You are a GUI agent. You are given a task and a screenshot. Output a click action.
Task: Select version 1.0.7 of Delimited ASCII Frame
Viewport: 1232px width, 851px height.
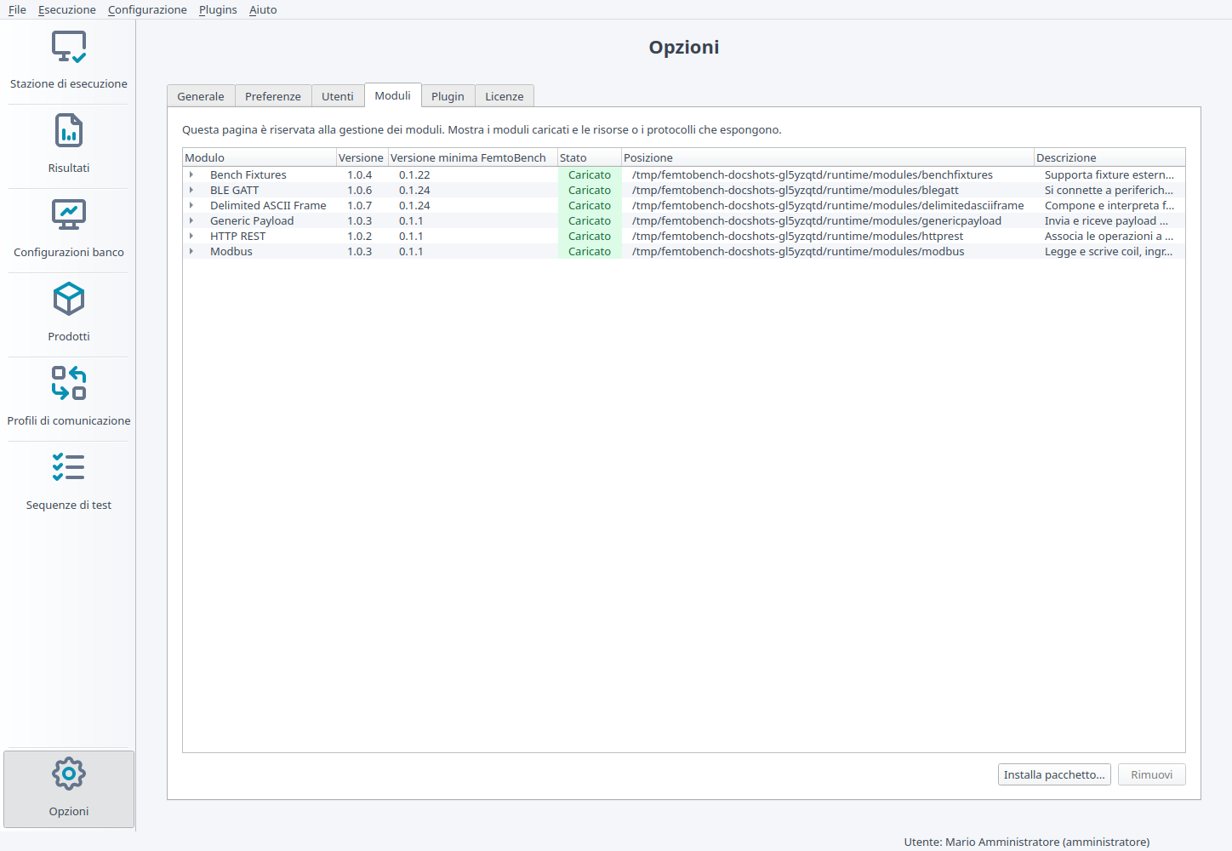[x=359, y=205]
